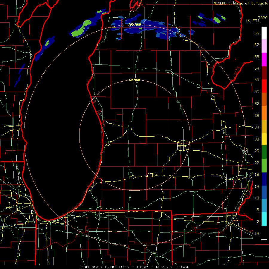The width and height of the screenshot is (269, 269).
Task: Click the [K FT] units label
Action: click(x=253, y=21)
